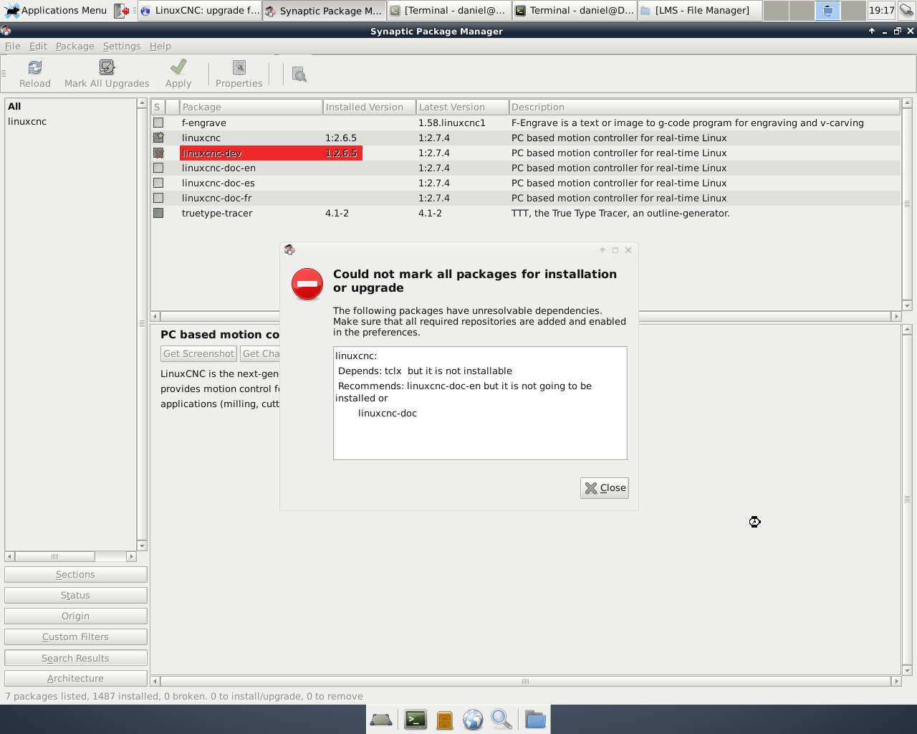Open the terminal launcher in bottom dock

416,720
